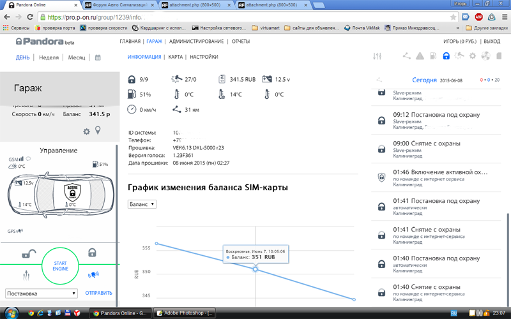The height and width of the screenshot is (319, 511).
Task: Switch to the ДЕНЬ period
Action: (x=23, y=57)
